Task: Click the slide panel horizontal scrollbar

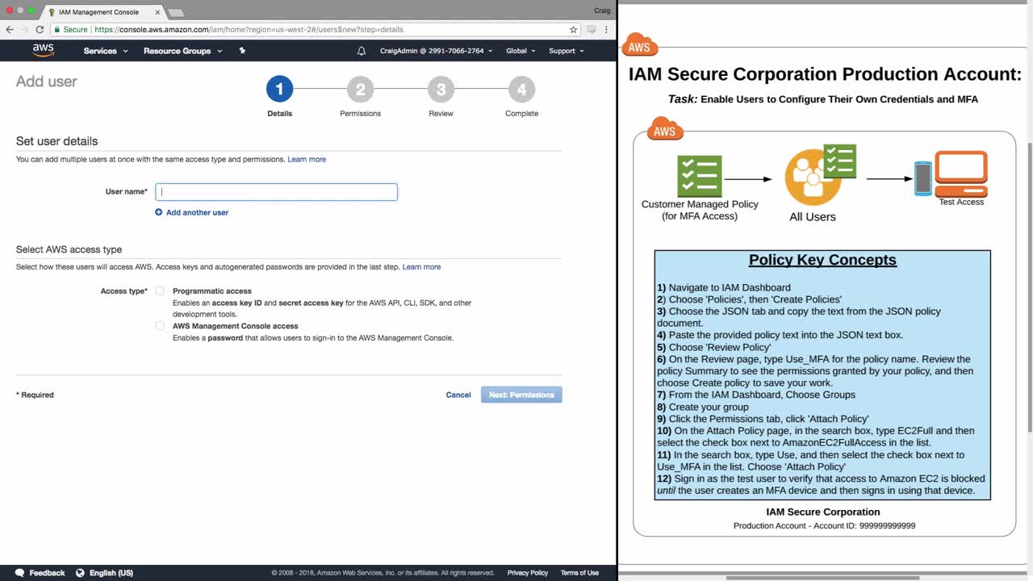Action: coord(823,577)
